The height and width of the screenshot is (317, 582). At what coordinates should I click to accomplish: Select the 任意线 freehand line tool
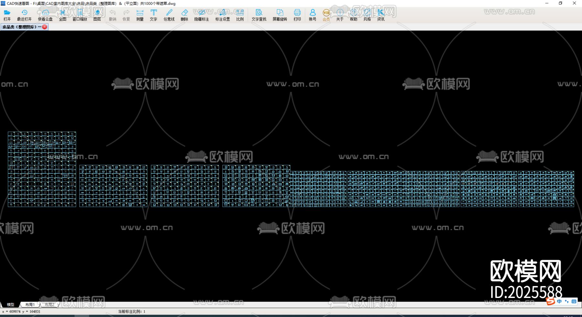point(169,15)
